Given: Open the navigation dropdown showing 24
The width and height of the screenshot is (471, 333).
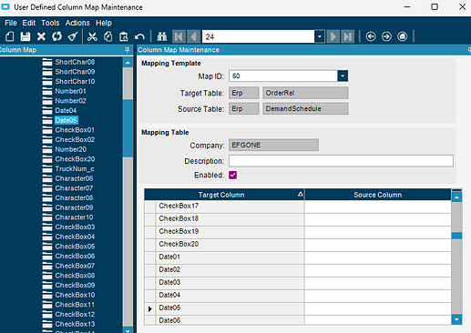Looking at the screenshot, I should coord(319,36).
